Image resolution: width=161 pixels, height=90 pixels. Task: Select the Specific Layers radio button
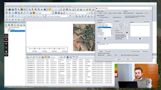pos(135,13)
